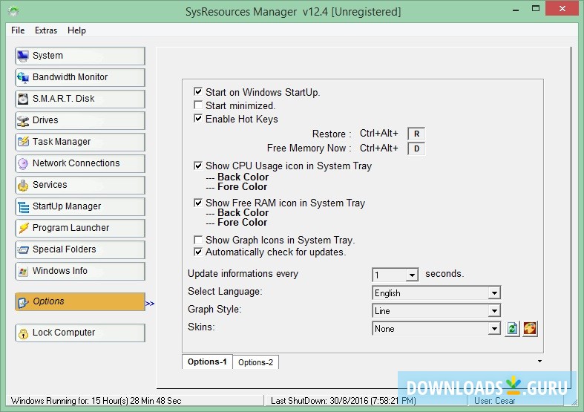Enable Show Graph Icons in System Tray
Image resolution: width=584 pixels, height=412 pixels.
198,240
